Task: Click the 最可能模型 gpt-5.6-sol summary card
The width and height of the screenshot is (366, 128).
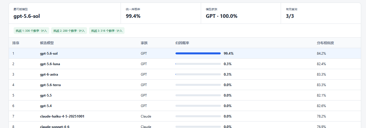Action: (x=65, y=13)
